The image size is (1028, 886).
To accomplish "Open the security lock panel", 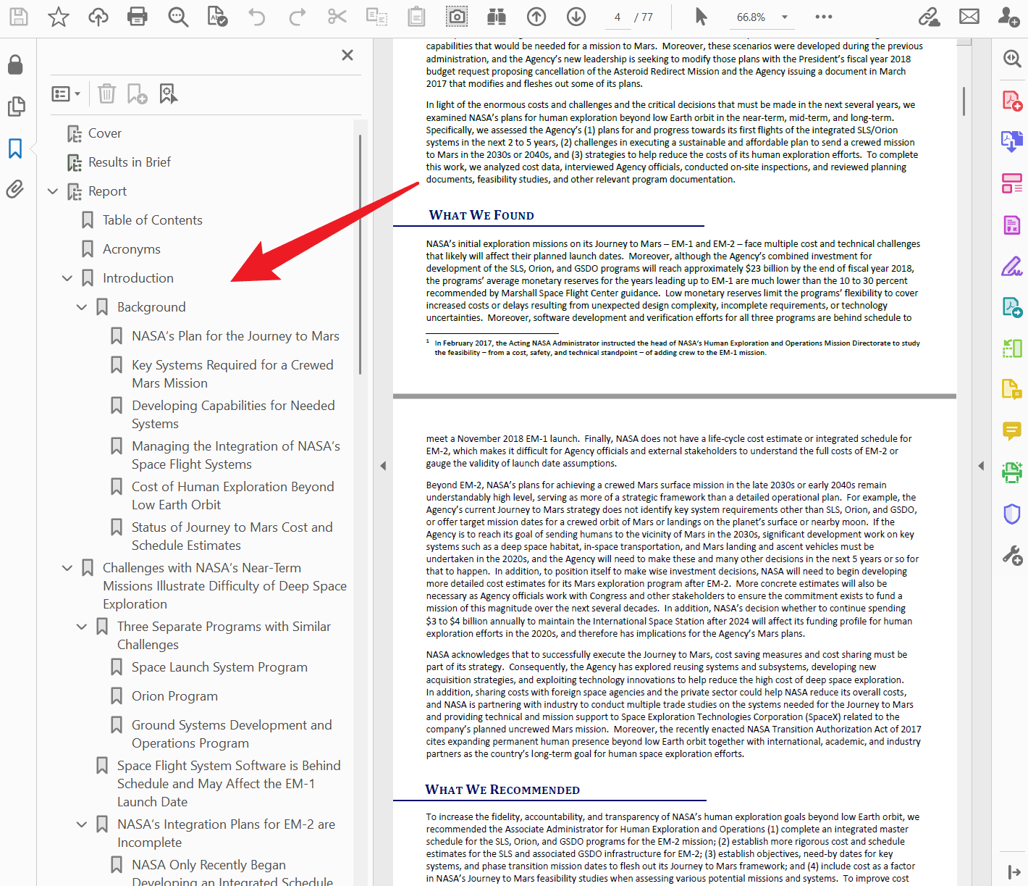I will tap(15, 65).
